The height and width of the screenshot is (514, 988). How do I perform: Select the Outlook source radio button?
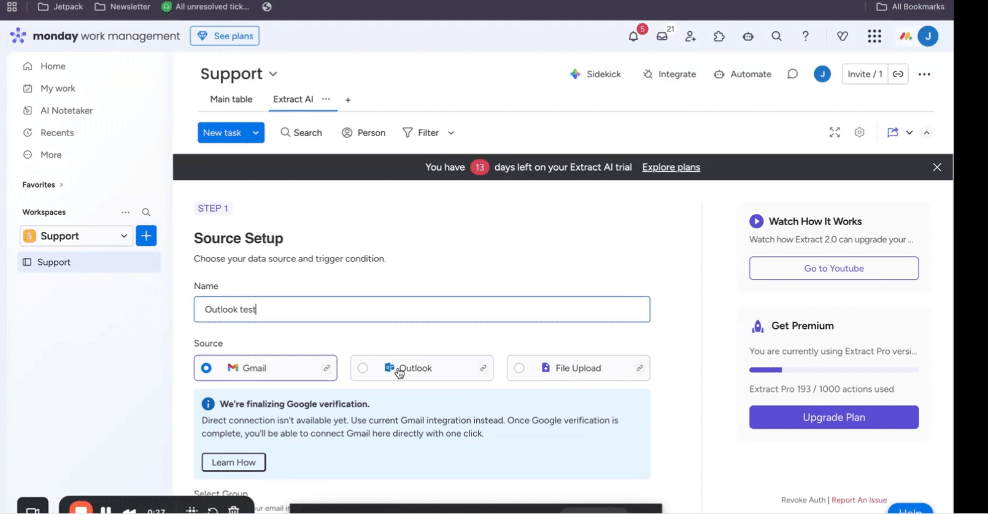(x=363, y=368)
